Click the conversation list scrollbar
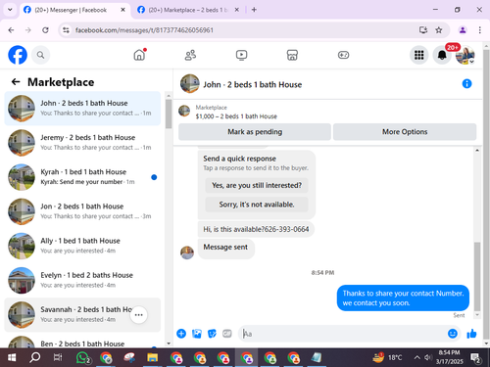The height and width of the screenshot is (367, 490). (x=169, y=115)
